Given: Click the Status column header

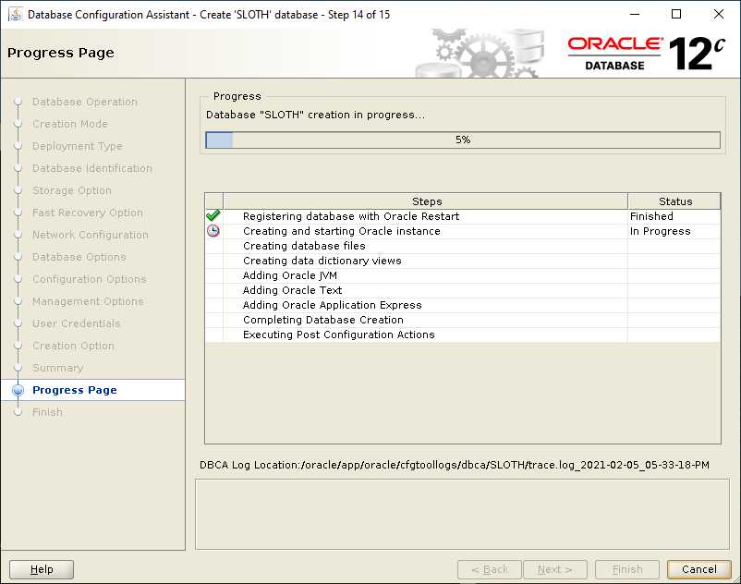Looking at the screenshot, I should tap(674, 201).
